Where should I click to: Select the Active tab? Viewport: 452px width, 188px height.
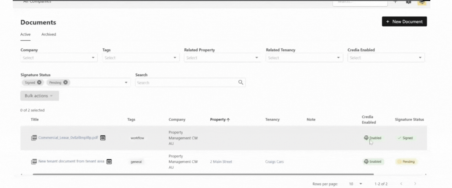pos(25,34)
